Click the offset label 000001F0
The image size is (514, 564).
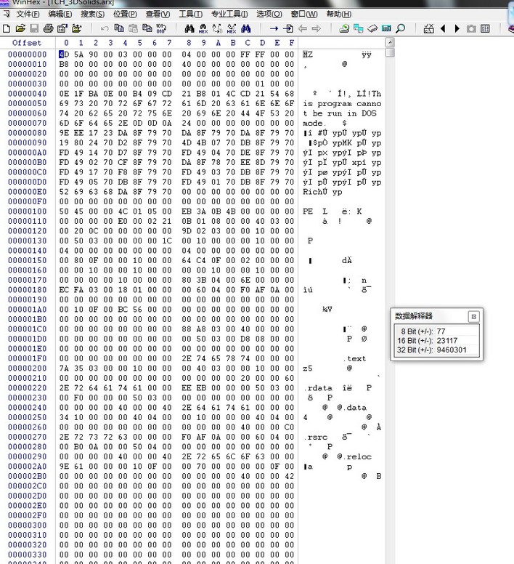click(28, 358)
